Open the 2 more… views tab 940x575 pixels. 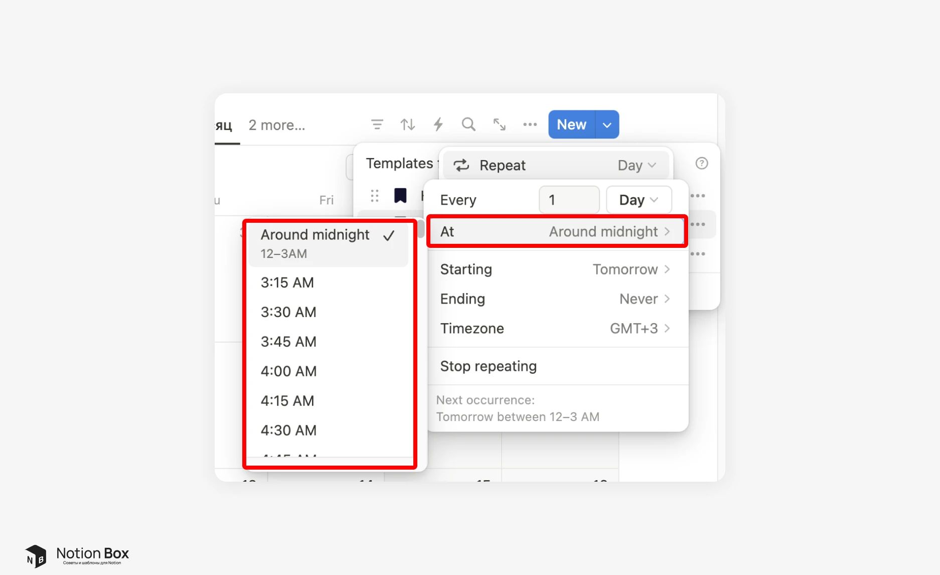277,125
